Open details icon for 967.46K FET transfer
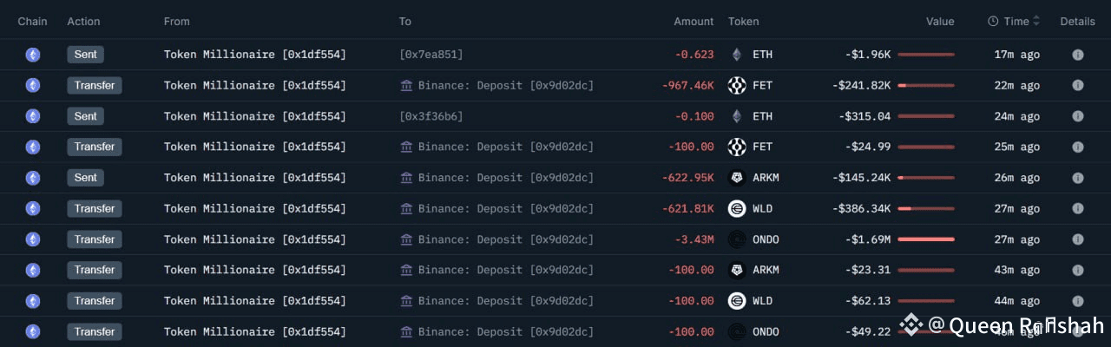Viewport: 1111px width, 347px height. click(x=1077, y=85)
